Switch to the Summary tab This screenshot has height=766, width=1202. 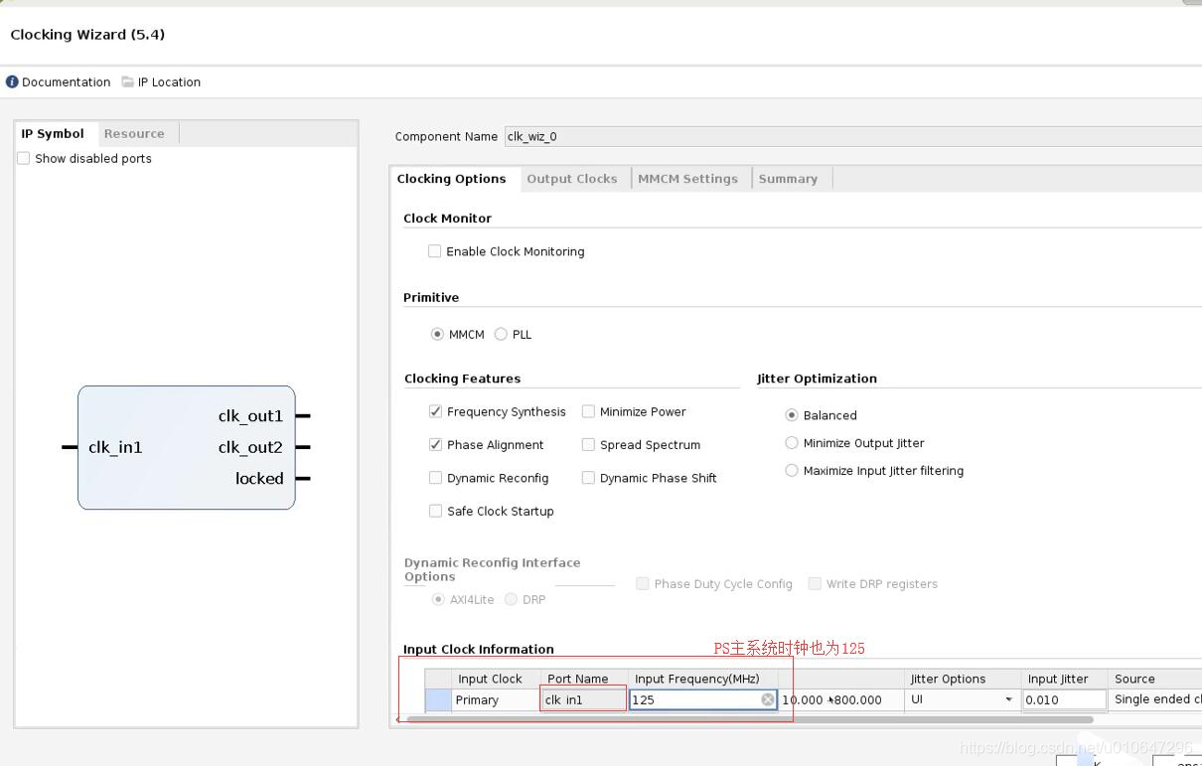[x=788, y=179]
